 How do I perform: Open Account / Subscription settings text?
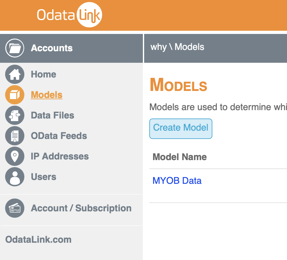(81, 208)
